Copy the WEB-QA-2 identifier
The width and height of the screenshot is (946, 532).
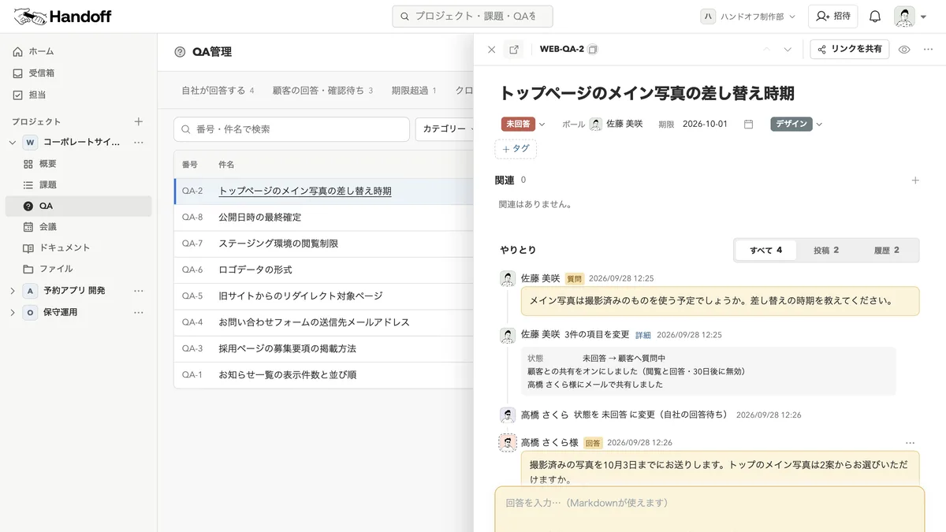[594, 50]
